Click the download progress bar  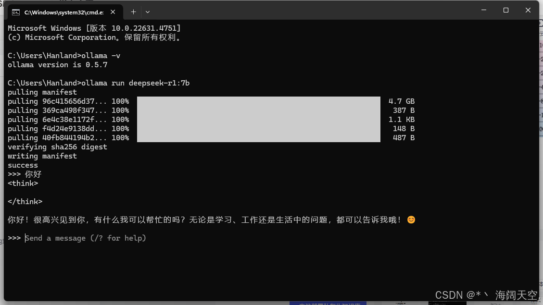[x=259, y=119]
